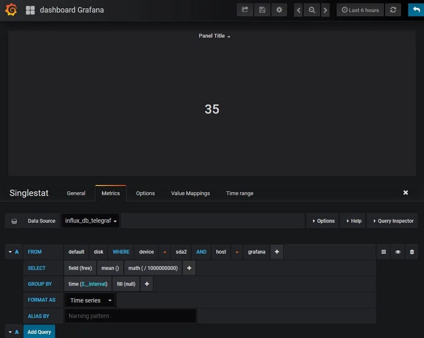Toggle query A visibility eye
424x338 pixels.
coord(398,252)
